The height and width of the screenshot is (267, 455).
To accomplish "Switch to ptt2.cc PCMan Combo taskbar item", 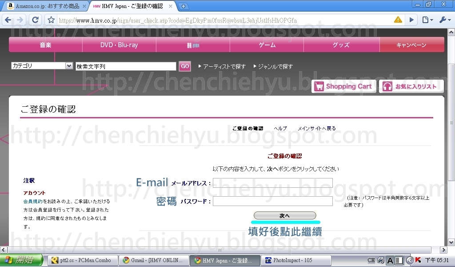I will 83,260.
